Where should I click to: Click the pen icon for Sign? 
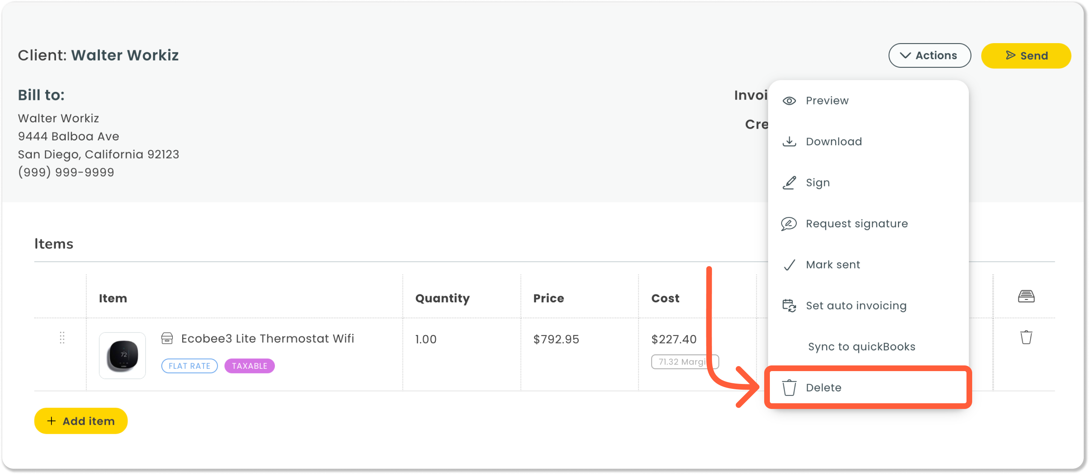[x=789, y=183]
